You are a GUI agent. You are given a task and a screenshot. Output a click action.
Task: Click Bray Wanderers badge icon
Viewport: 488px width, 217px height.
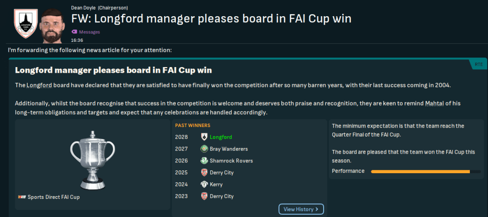pyautogui.click(x=204, y=149)
